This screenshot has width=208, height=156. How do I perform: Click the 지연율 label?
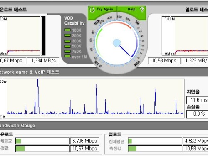(193, 92)
